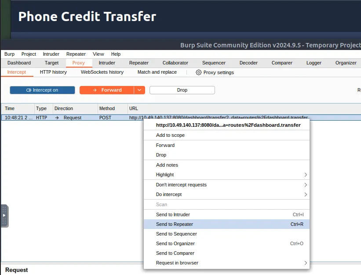Select the intercepted POST request row
The width and height of the screenshot is (361, 275).
tap(70, 118)
